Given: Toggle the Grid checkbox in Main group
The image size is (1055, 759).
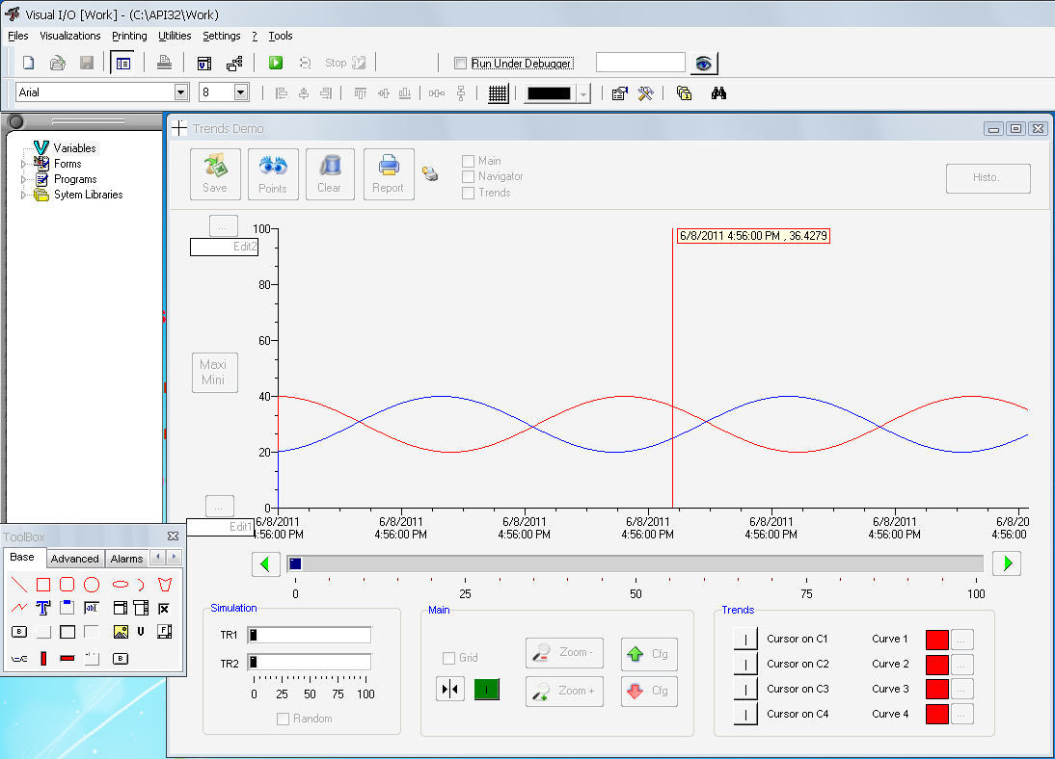Looking at the screenshot, I should coord(448,658).
